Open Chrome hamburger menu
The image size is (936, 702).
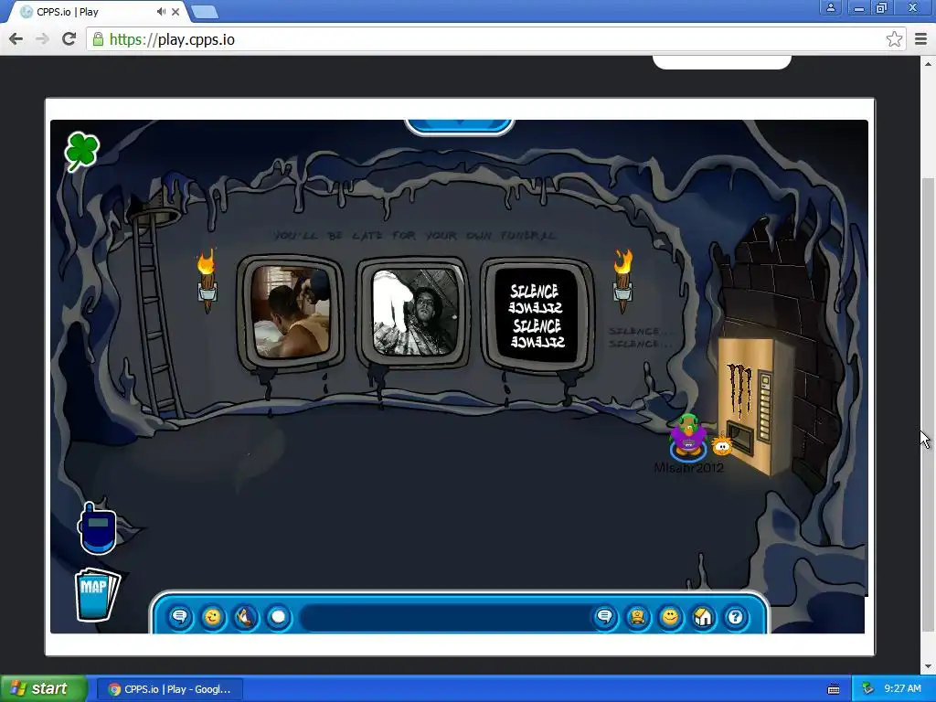921,39
